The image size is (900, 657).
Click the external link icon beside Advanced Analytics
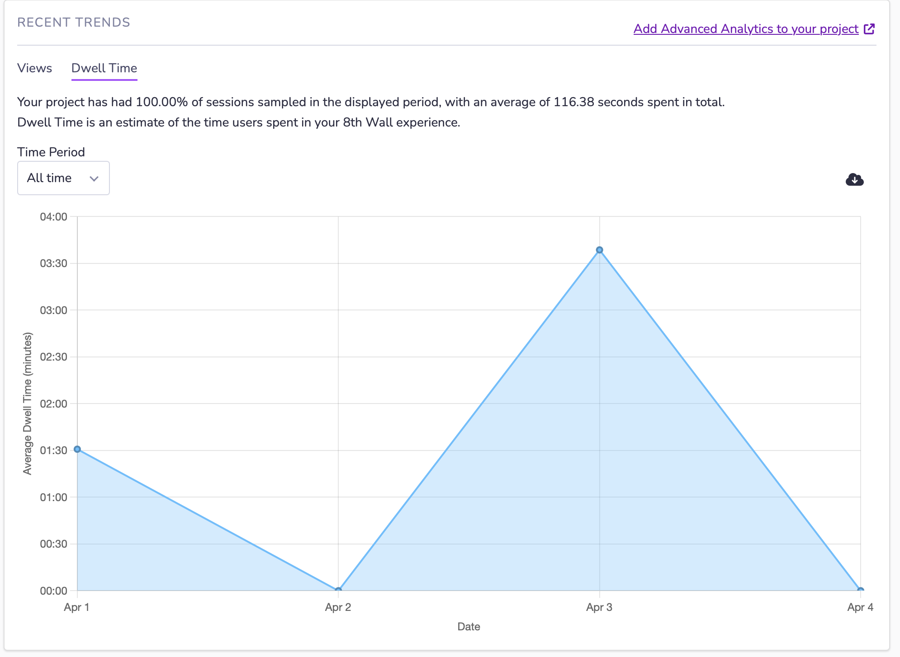click(869, 28)
